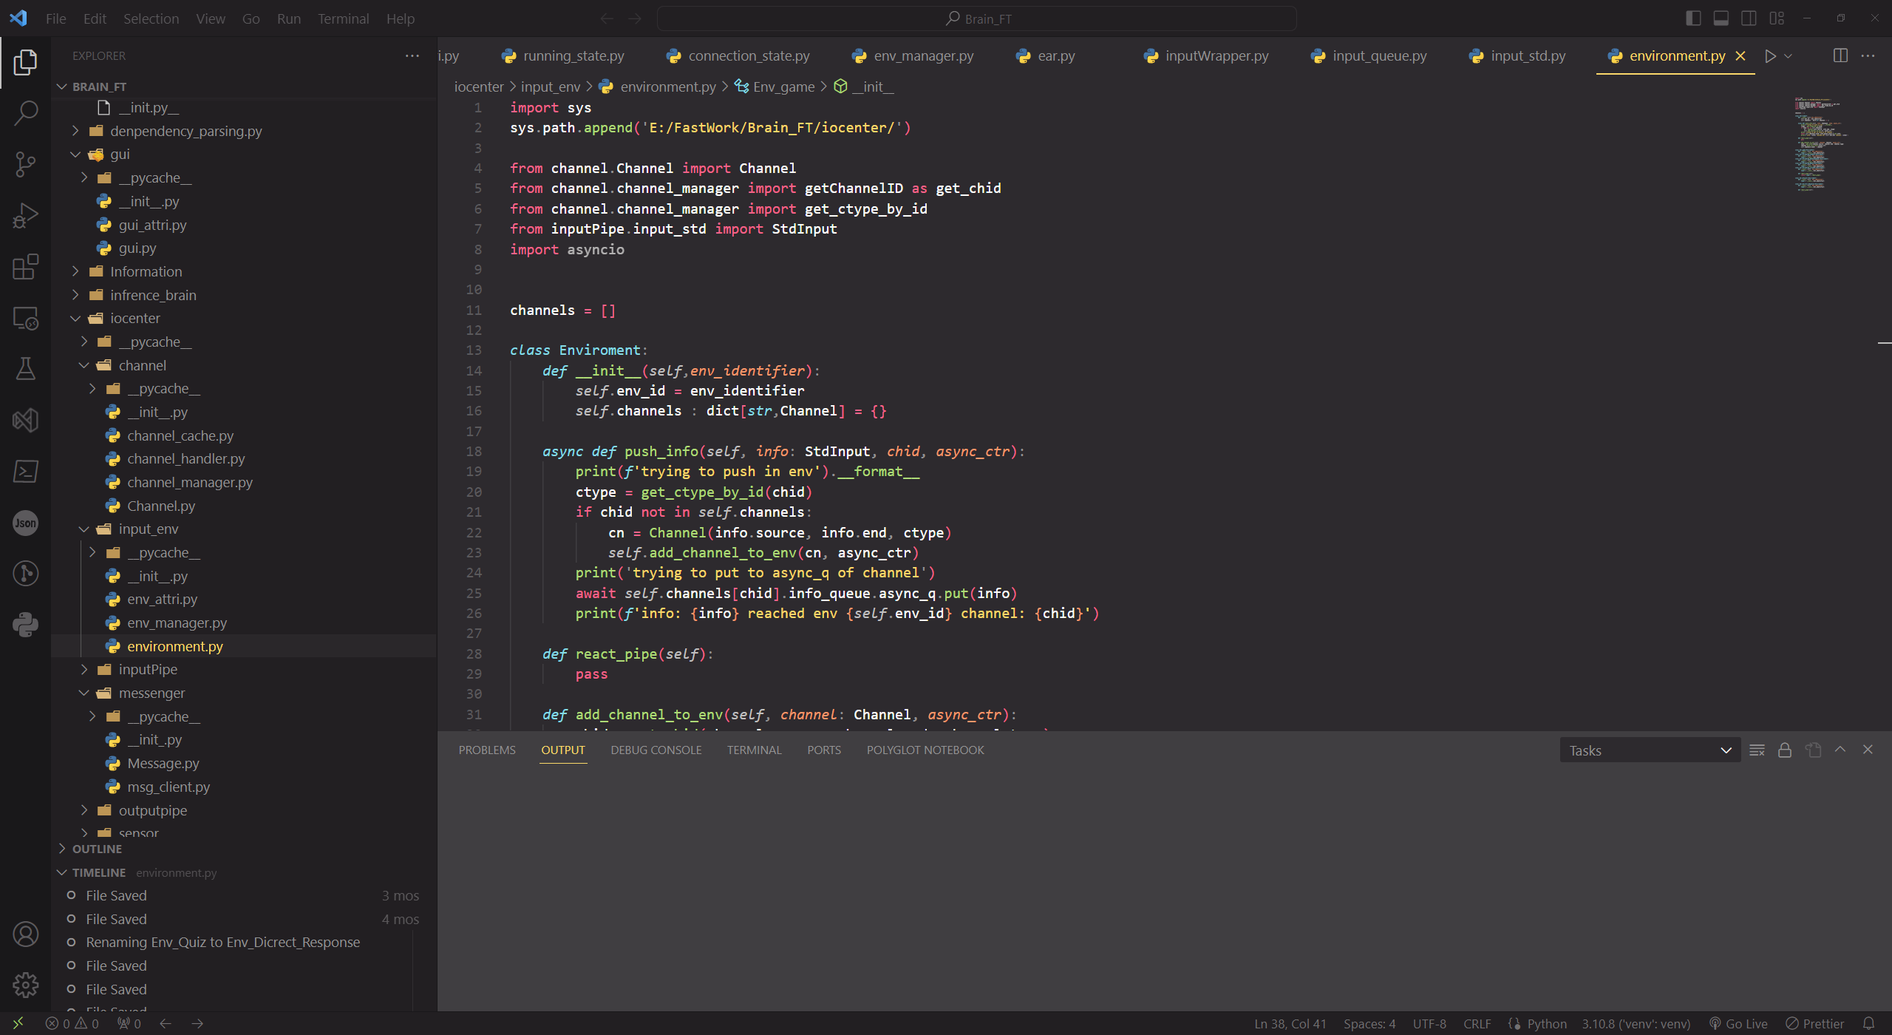Switch to the env_manager.py editor tab
This screenshot has height=1035, width=1892.
pos(913,56)
